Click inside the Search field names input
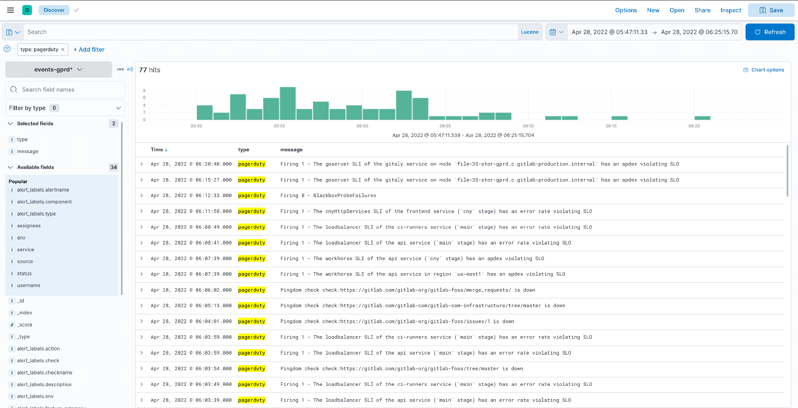 tap(65, 89)
